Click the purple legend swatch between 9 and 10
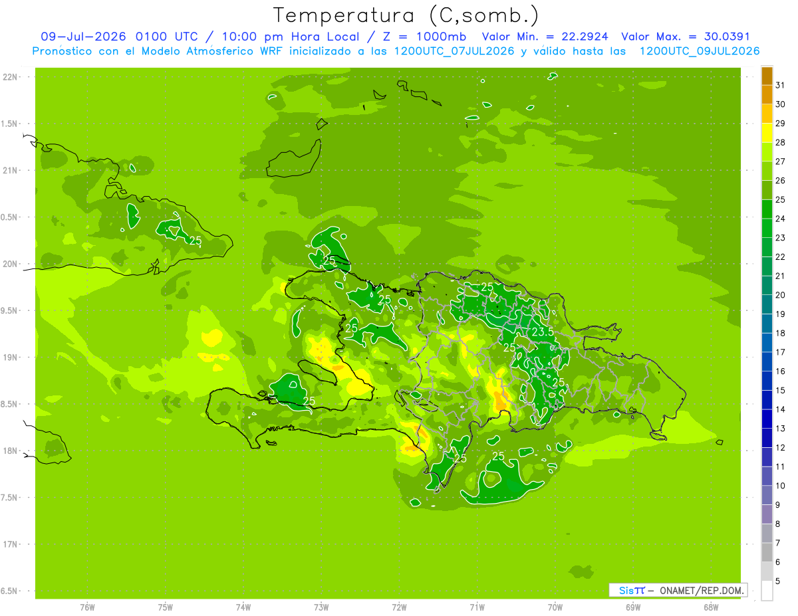 tap(767, 495)
